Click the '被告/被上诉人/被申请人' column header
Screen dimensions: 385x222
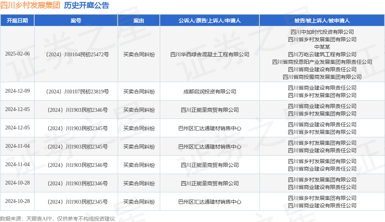click(322, 21)
